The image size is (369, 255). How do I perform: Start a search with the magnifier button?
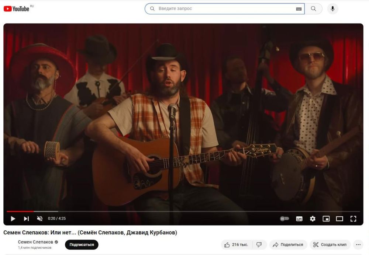(x=313, y=9)
